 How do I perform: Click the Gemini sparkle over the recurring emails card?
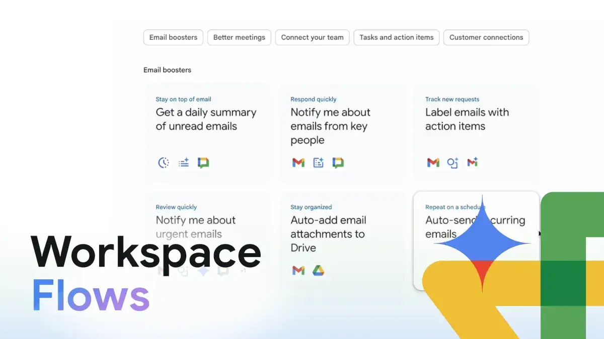tap(482, 244)
